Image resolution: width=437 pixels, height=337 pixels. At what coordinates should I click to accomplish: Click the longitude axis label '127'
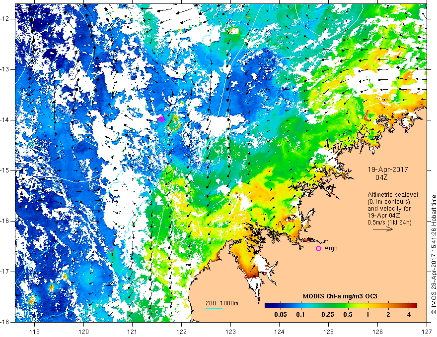pos(427,332)
